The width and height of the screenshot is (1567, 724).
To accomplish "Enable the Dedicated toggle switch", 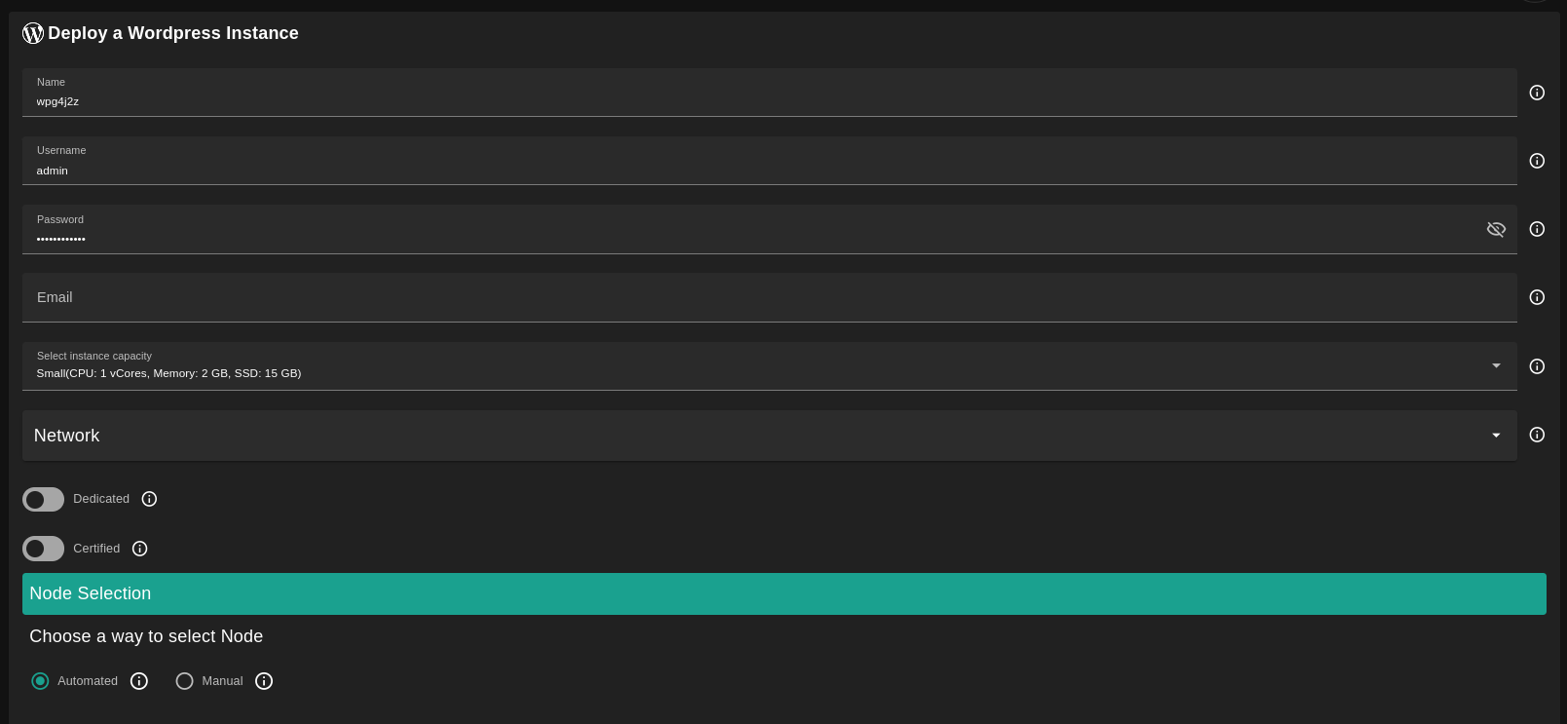I will click(43, 500).
